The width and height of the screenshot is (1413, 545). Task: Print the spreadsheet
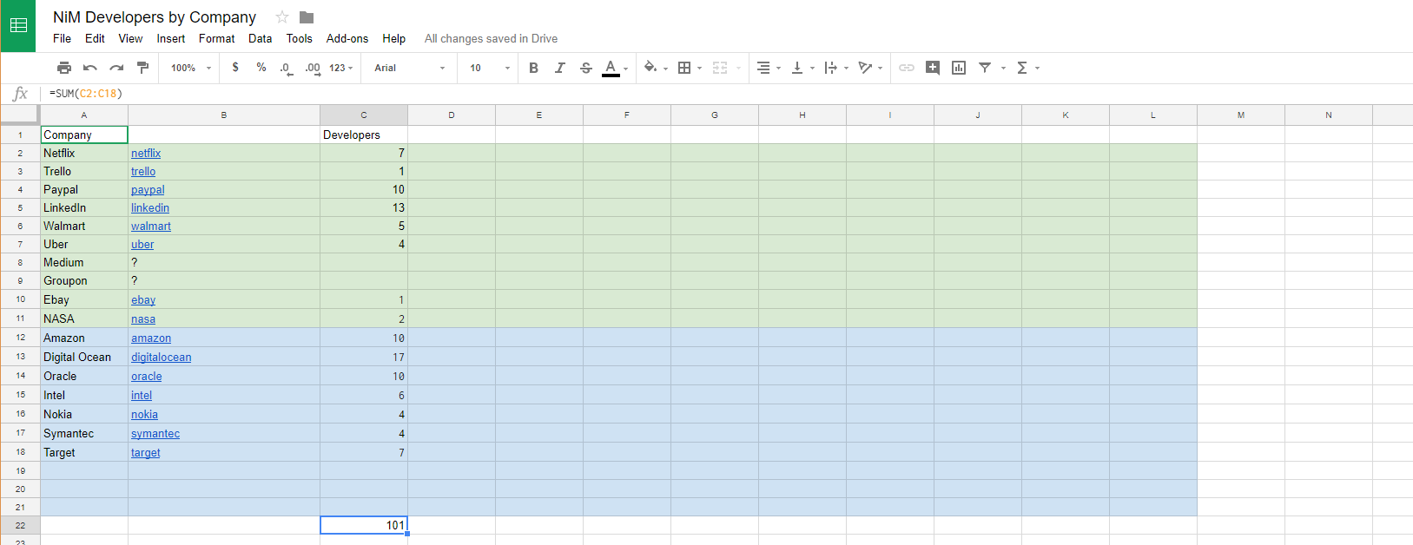pos(64,68)
